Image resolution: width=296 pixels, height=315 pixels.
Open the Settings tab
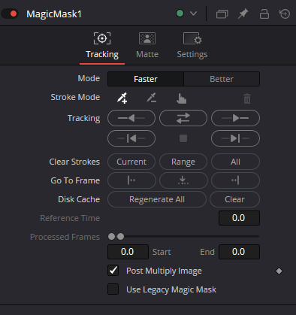coord(192,45)
